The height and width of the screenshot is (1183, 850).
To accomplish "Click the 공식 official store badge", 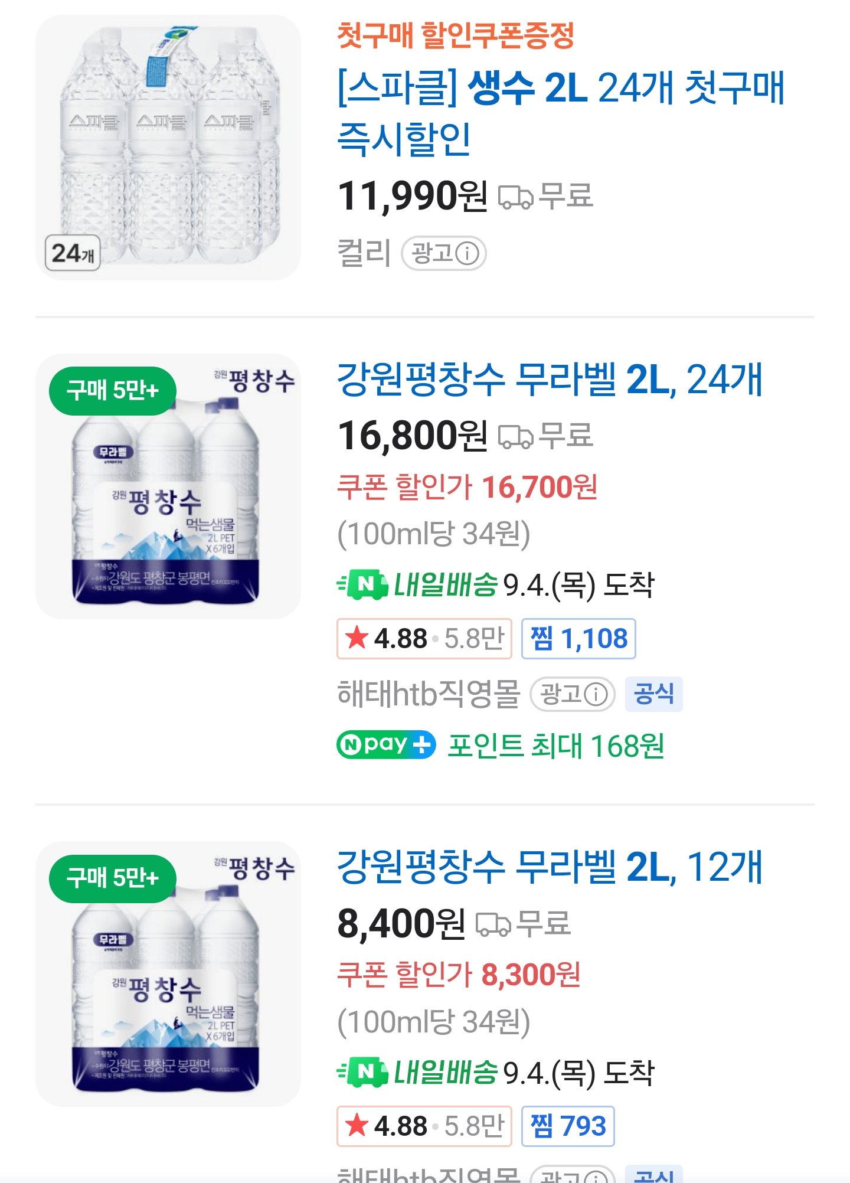I will [x=653, y=694].
